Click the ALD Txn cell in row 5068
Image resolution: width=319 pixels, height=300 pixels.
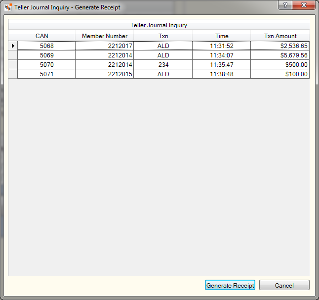click(x=163, y=46)
